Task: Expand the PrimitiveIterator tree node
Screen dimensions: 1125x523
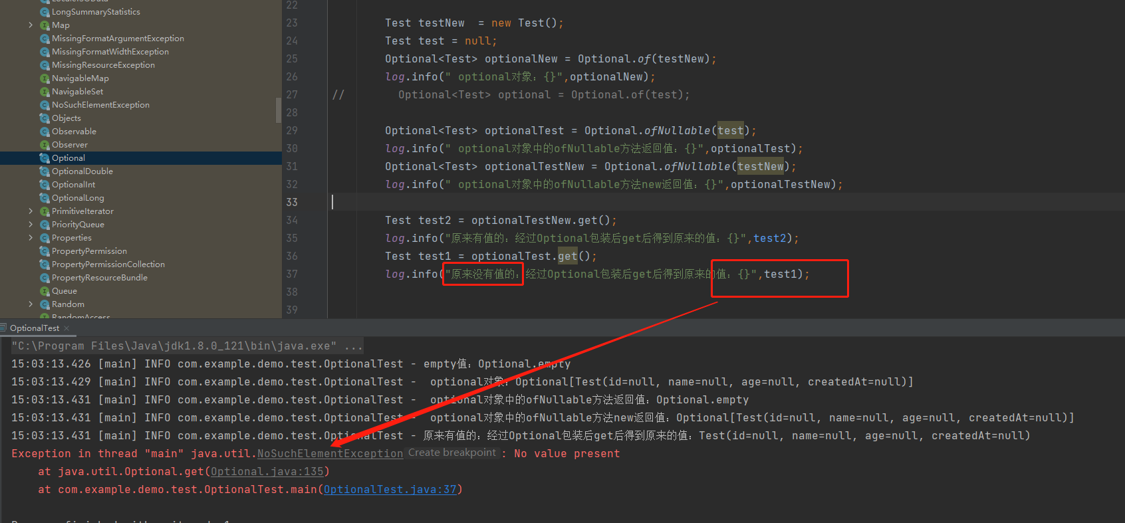Action: click(x=31, y=211)
